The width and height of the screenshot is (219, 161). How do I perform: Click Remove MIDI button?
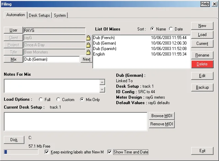[162, 124]
